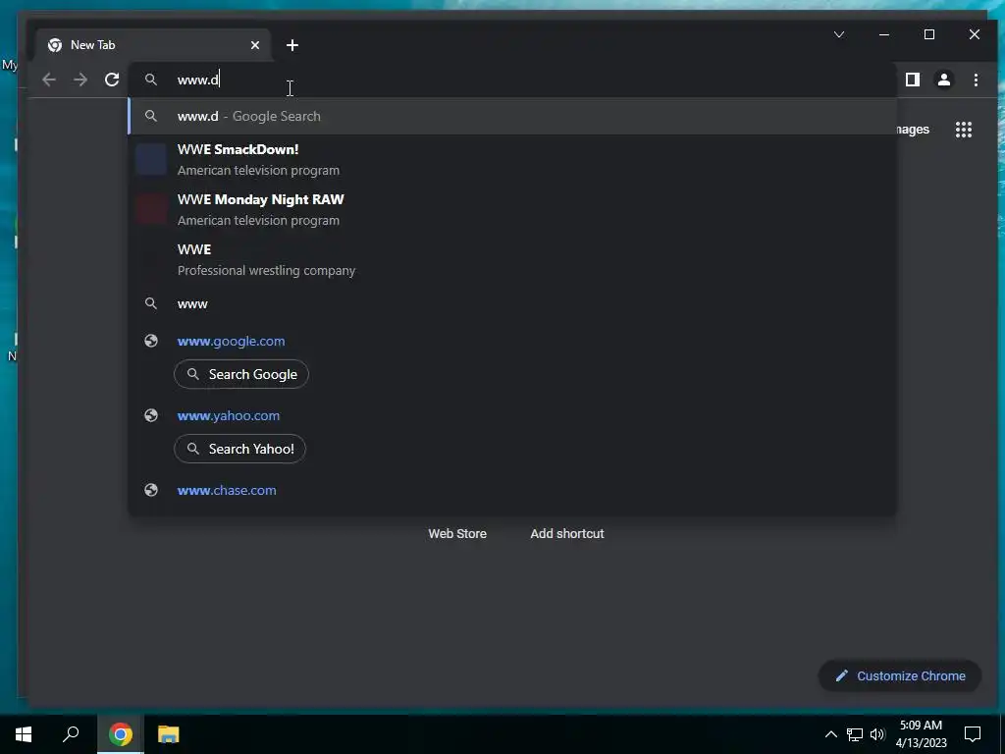Click the magnifier icon in the address bar
Image resolution: width=1005 pixels, height=754 pixels.
coord(151,80)
